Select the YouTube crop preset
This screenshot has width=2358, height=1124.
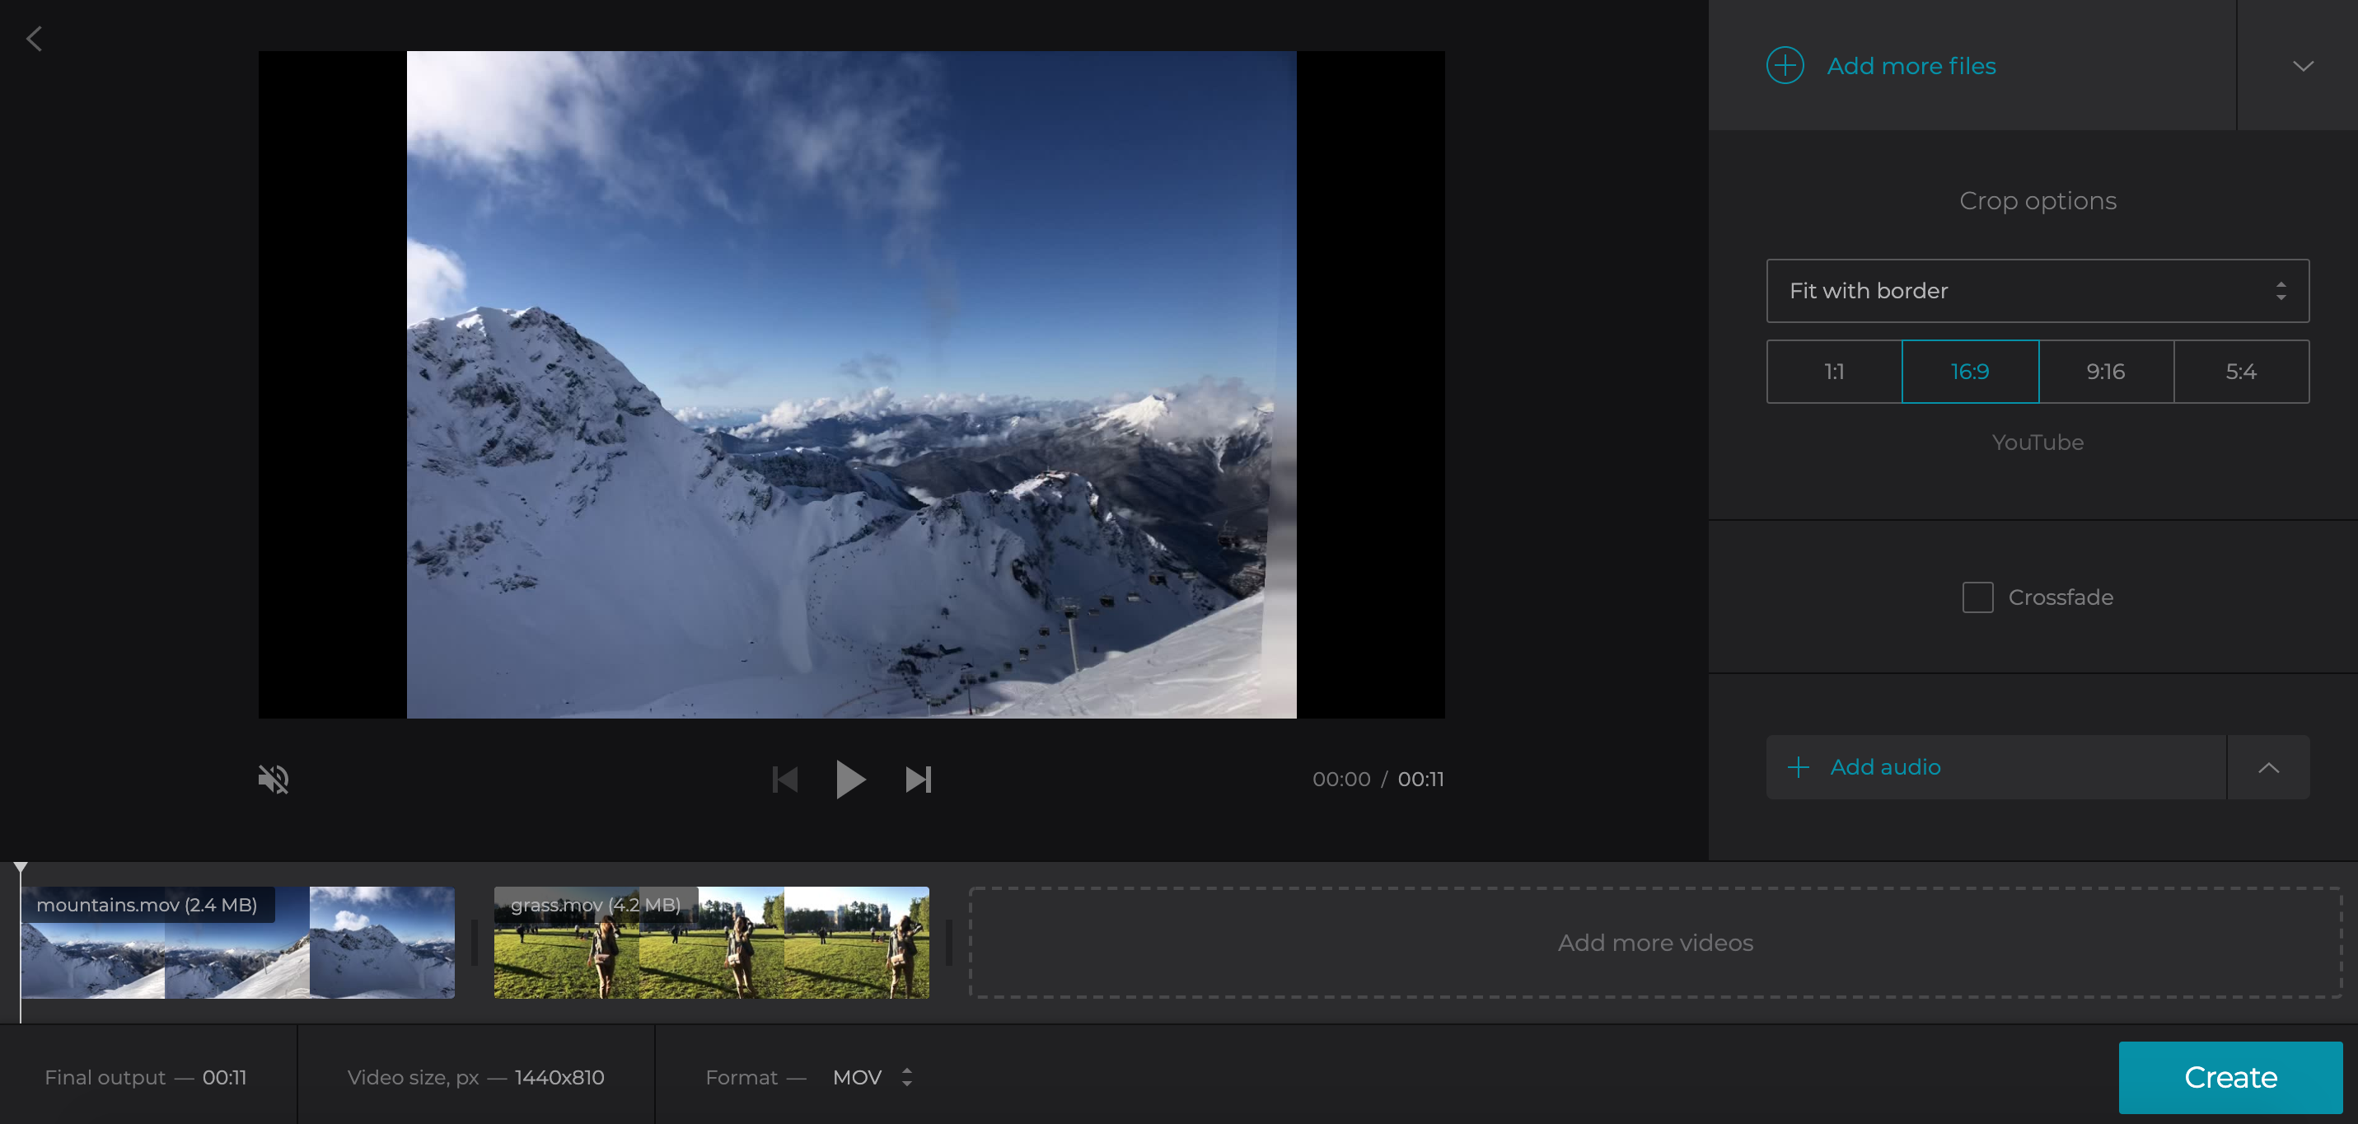[x=2038, y=442]
